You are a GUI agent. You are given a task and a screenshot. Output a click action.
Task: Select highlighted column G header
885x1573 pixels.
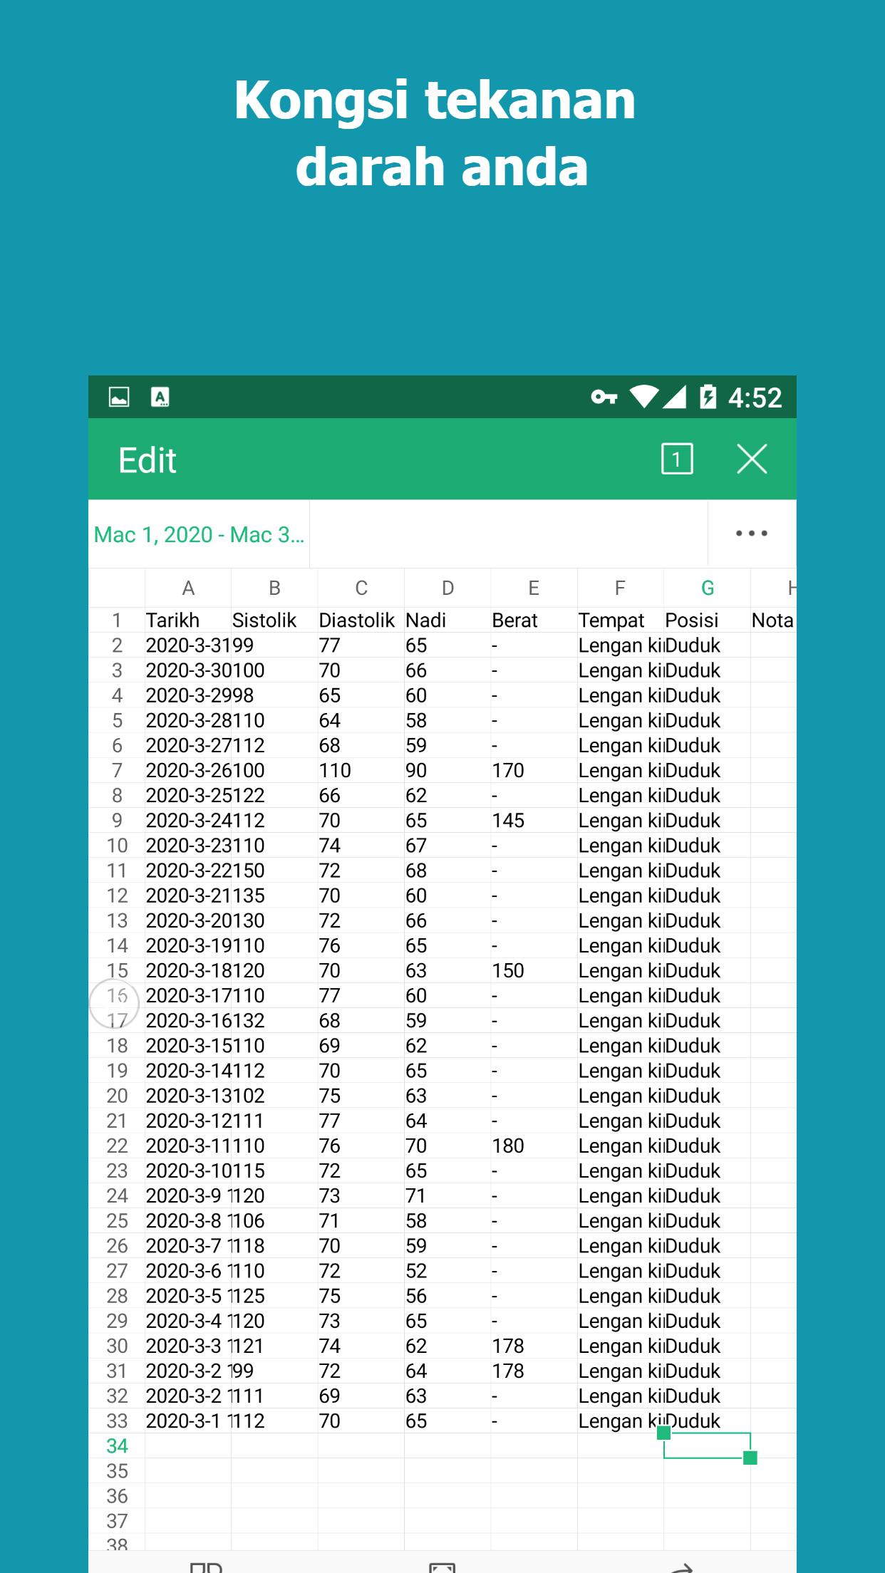coord(708,588)
